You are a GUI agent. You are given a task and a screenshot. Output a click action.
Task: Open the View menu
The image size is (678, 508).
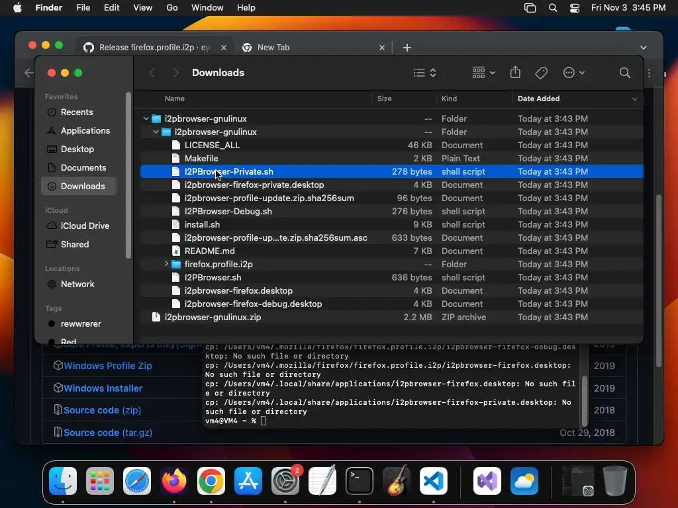pos(143,8)
